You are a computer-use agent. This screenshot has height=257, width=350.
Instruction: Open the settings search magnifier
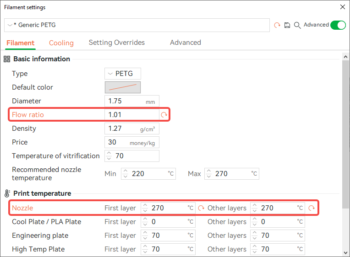pyautogui.click(x=297, y=25)
